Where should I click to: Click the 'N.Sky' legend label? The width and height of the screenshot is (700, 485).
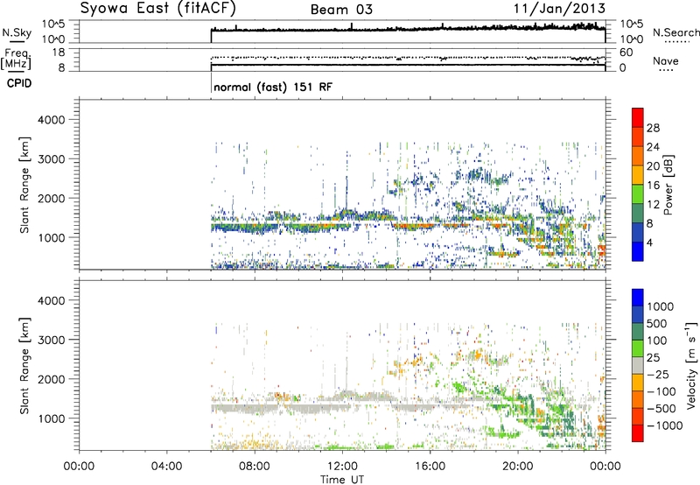click(x=17, y=32)
